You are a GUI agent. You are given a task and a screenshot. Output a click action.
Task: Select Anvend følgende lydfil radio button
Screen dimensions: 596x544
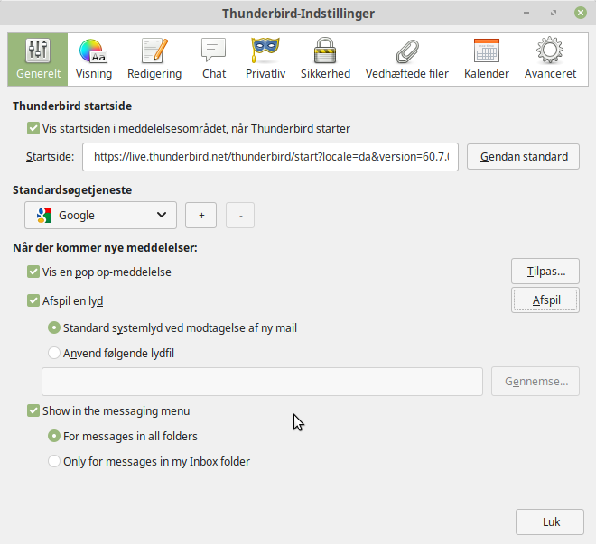pos(54,353)
